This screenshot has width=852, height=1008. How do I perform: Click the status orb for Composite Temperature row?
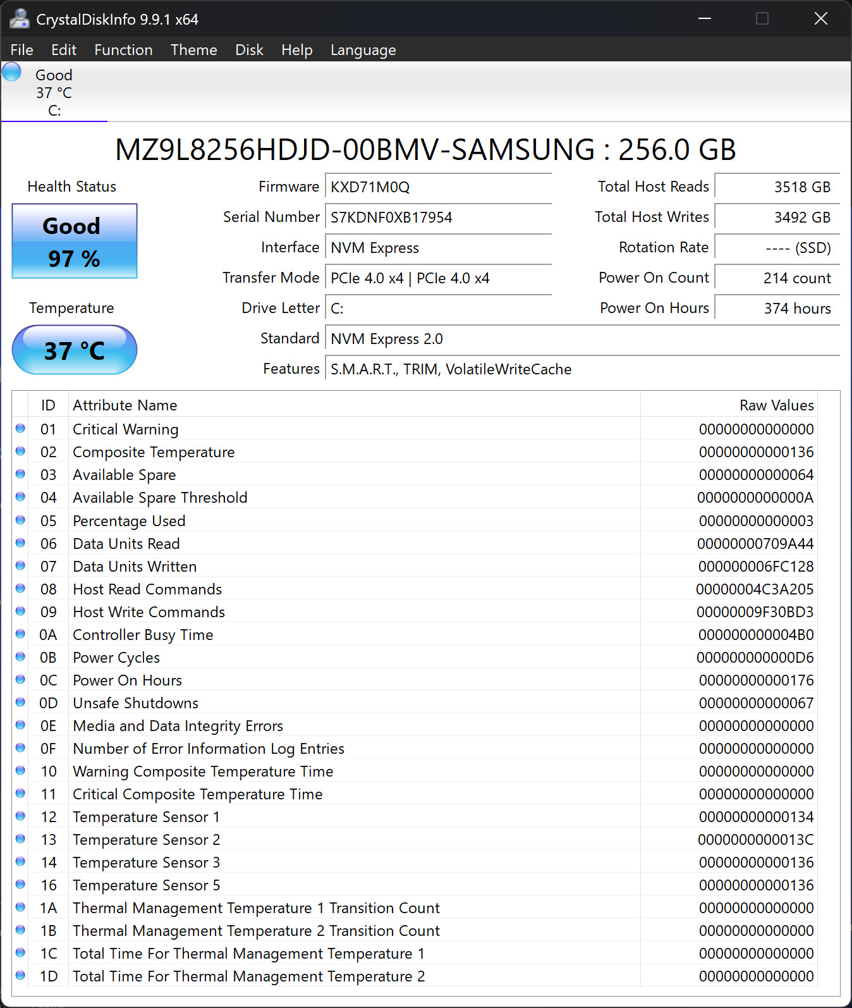pyautogui.click(x=20, y=452)
